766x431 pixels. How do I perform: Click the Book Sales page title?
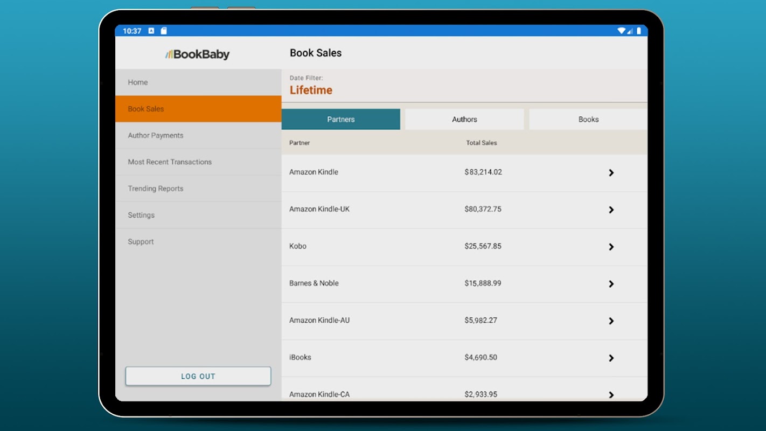[316, 53]
